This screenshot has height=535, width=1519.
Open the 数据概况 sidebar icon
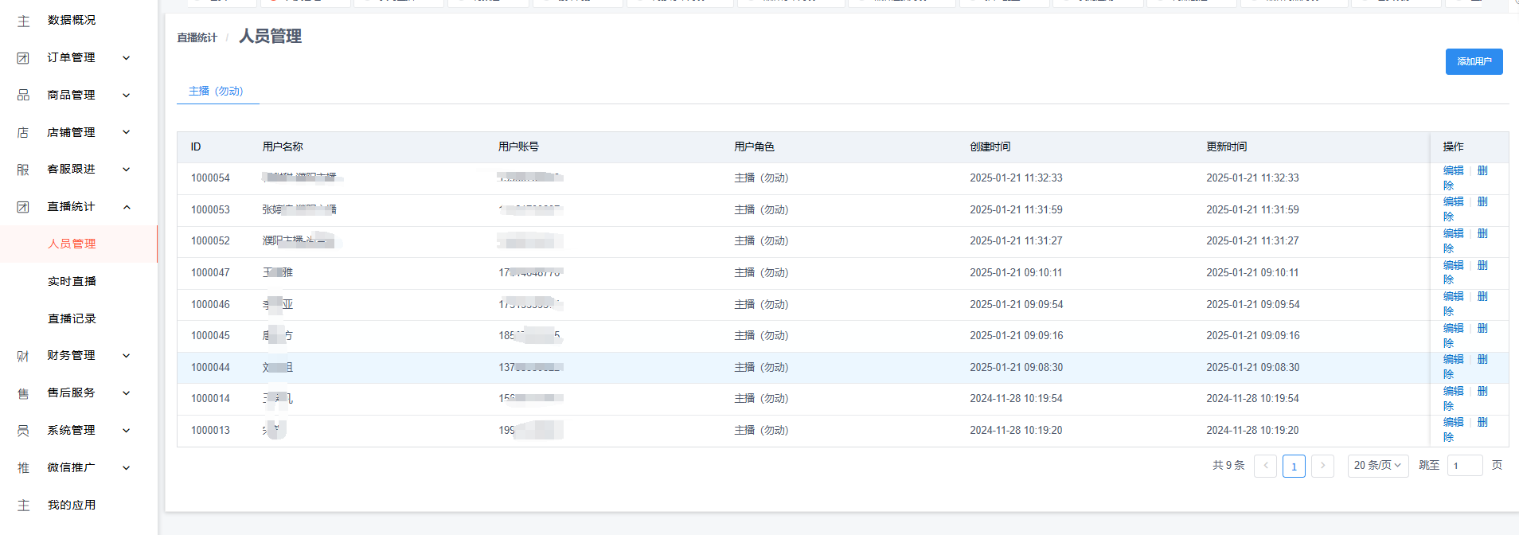23,21
